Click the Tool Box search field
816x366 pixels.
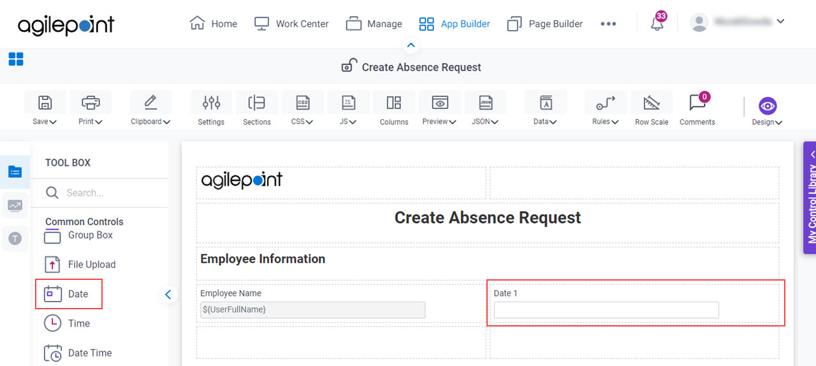click(100, 193)
